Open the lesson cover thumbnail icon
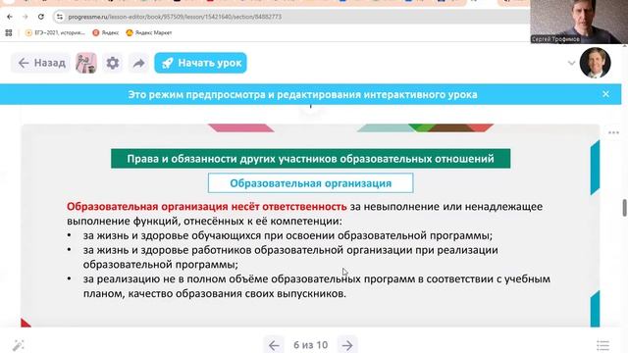Image resolution: width=628 pixels, height=353 pixels. (x=86, y=63)
